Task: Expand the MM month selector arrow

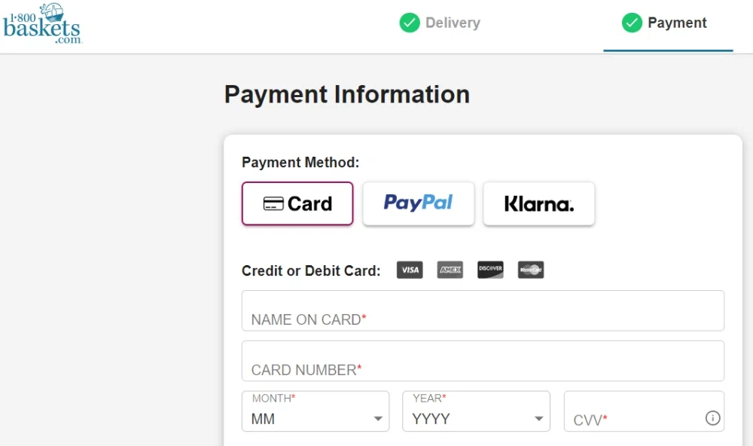Action: pyautogui.click(x=377, y=417)
